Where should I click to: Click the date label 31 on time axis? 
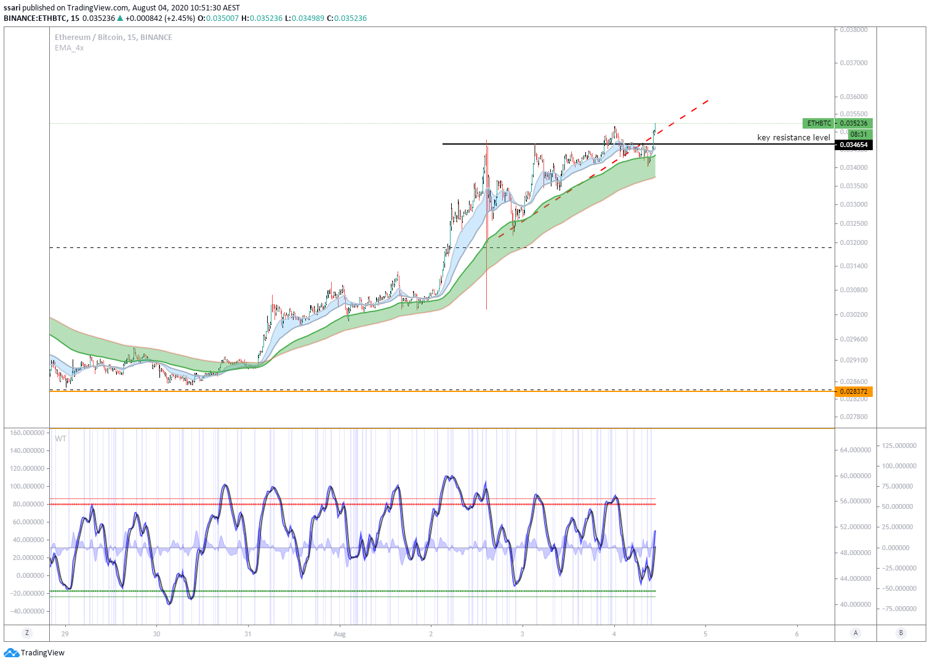pos(248,634)
